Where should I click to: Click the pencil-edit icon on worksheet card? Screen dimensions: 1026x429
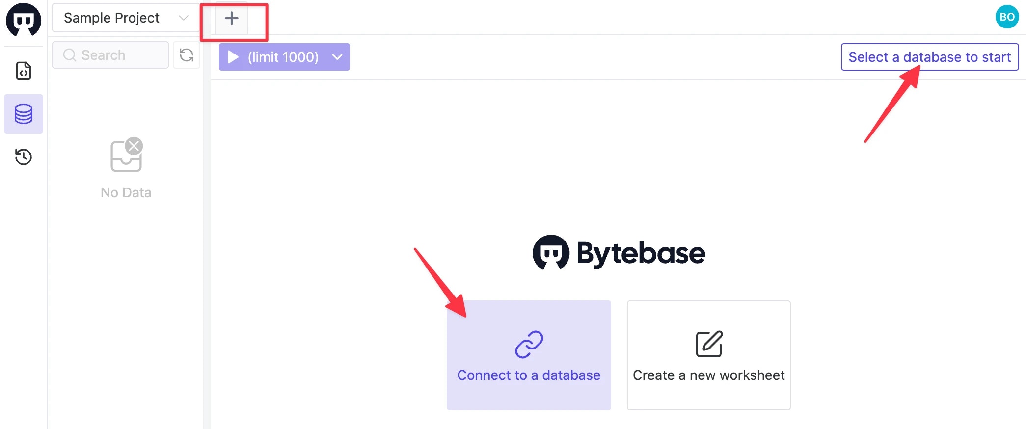709,344
